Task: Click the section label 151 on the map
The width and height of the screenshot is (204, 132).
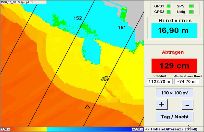Action: click(x=122, y=27)
